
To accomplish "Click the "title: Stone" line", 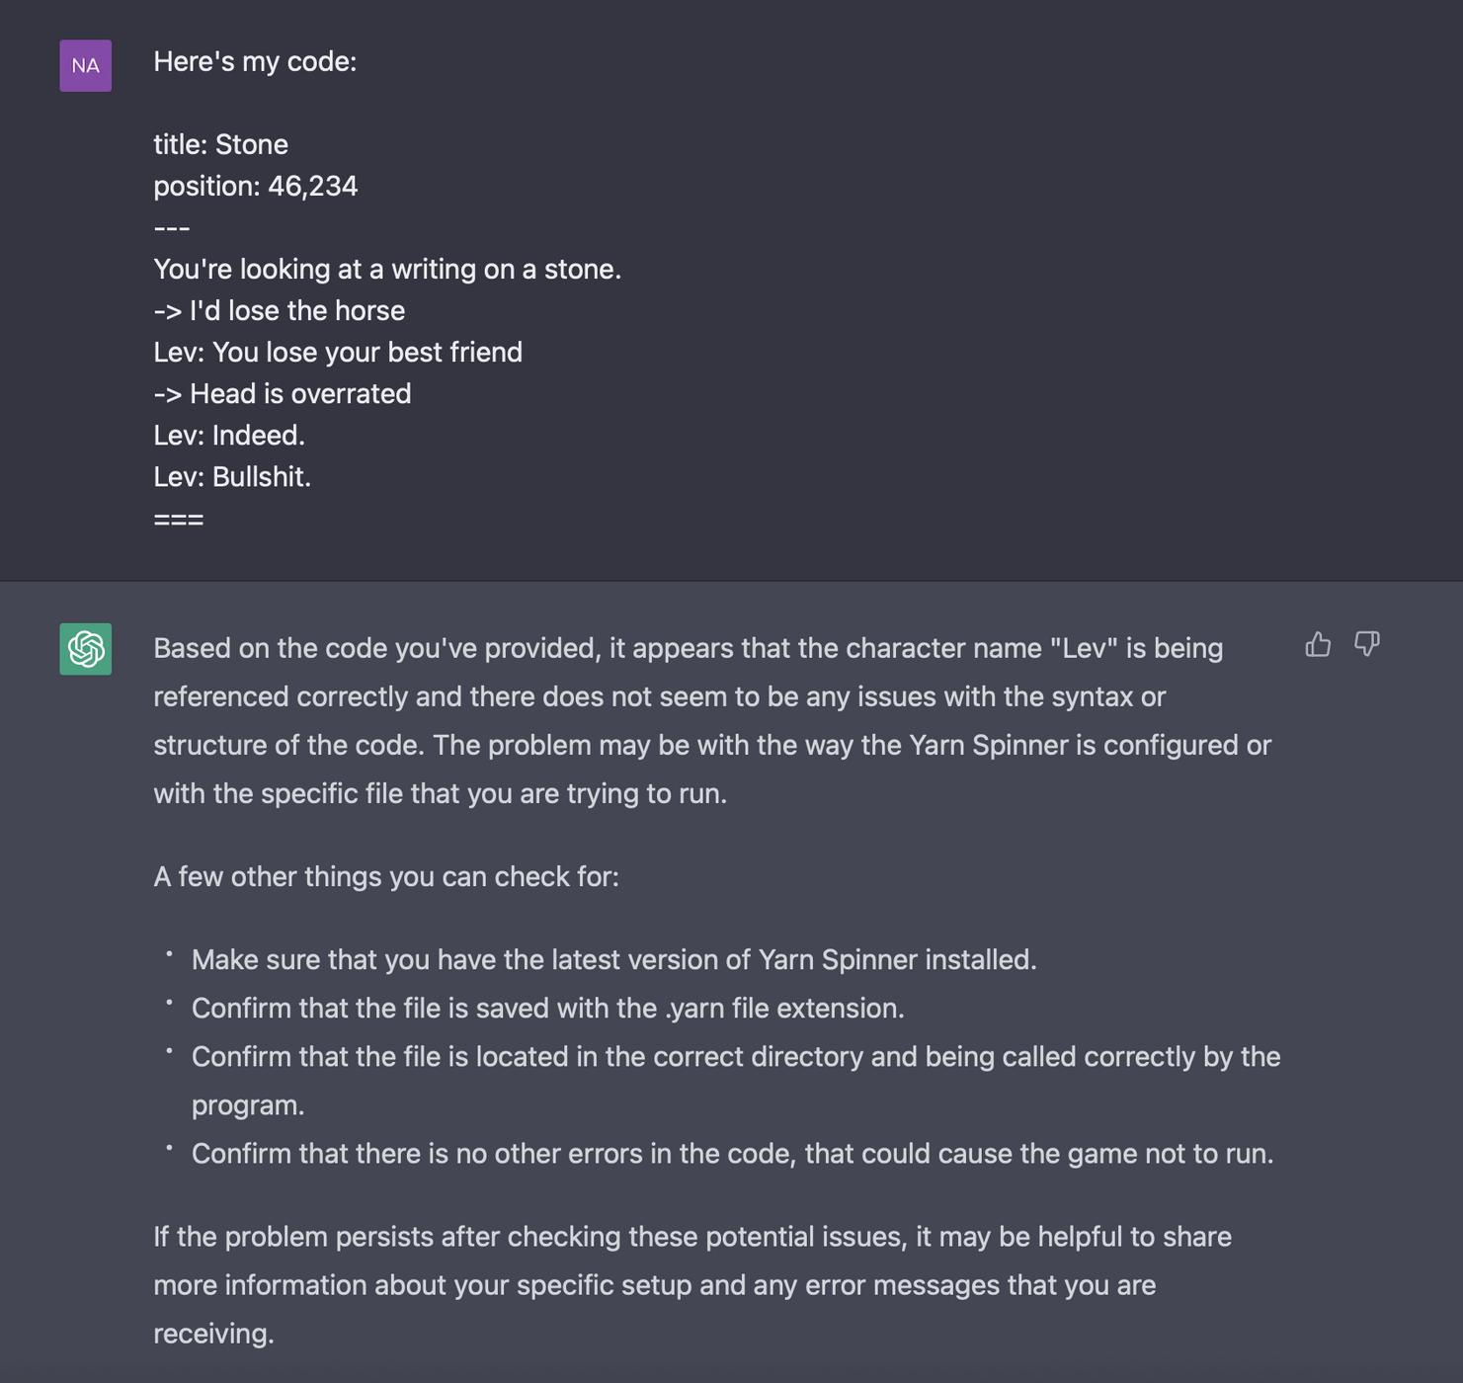I will pyautogui.click(x=221, y=144).
